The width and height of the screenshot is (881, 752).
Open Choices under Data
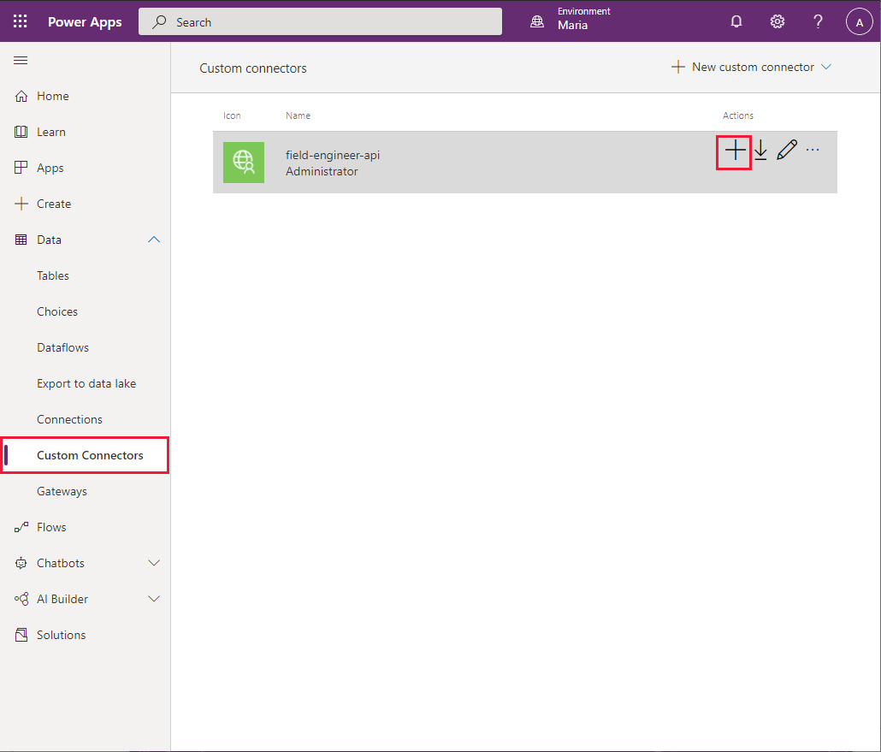tap(57, 312)
